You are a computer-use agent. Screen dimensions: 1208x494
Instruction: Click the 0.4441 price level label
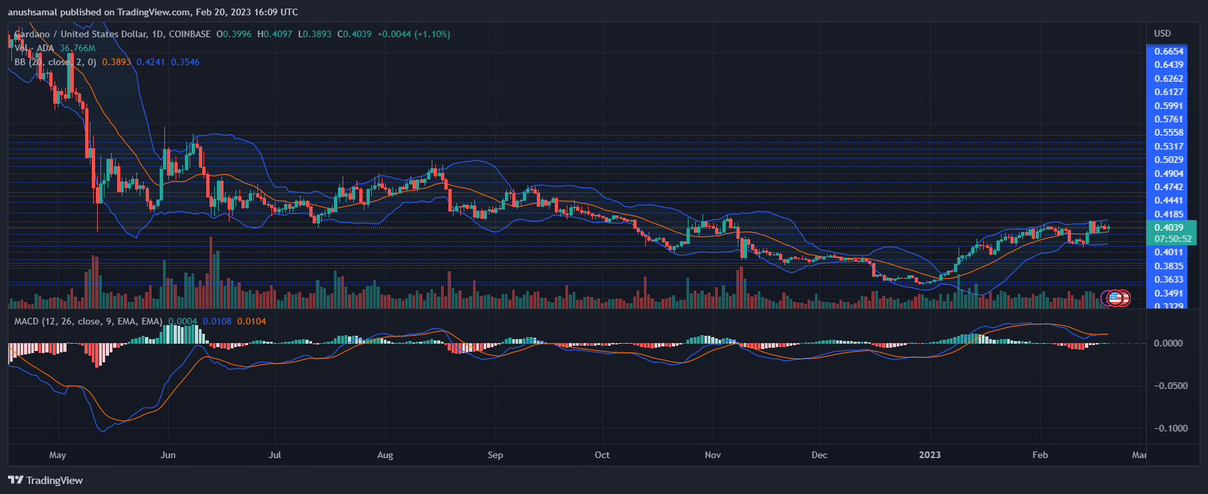1169,200
